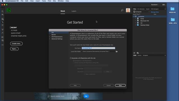Open the WEB140 desktop folder
Image resolution: width=179 pixels, height=101 pixels.
point(172,10)
